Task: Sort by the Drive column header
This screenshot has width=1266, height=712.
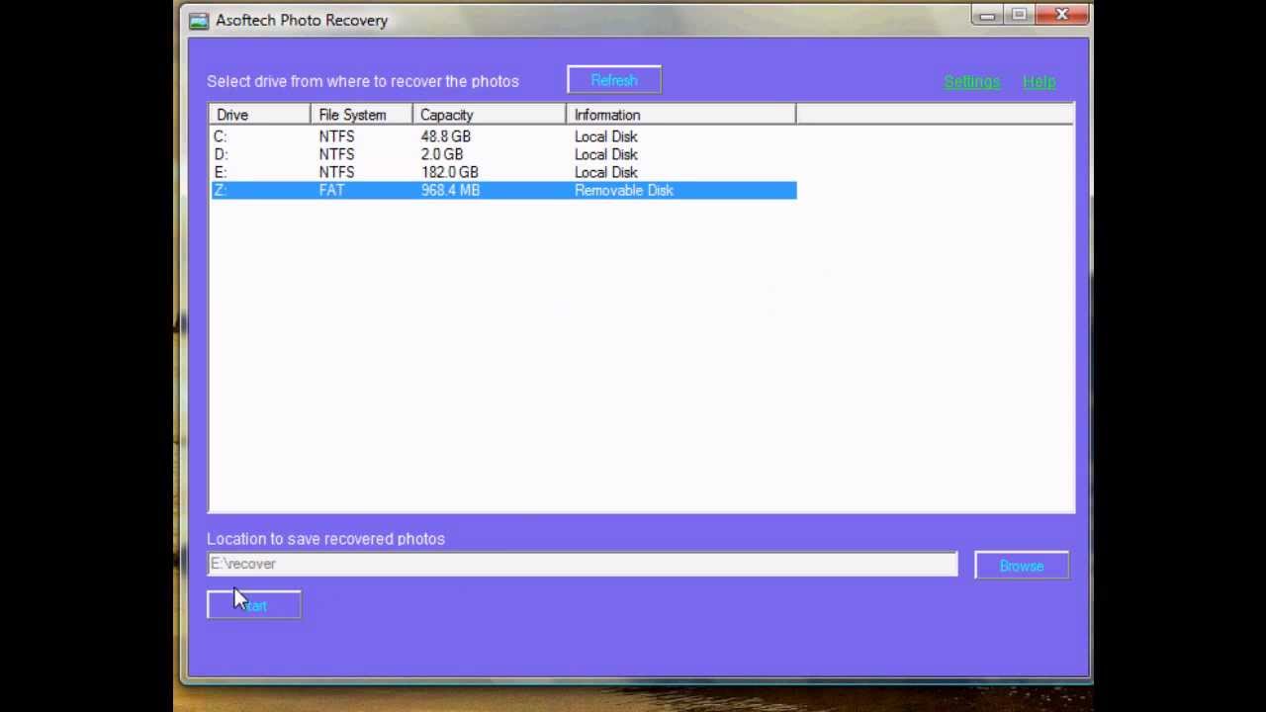Action: (x=259, y=115)
